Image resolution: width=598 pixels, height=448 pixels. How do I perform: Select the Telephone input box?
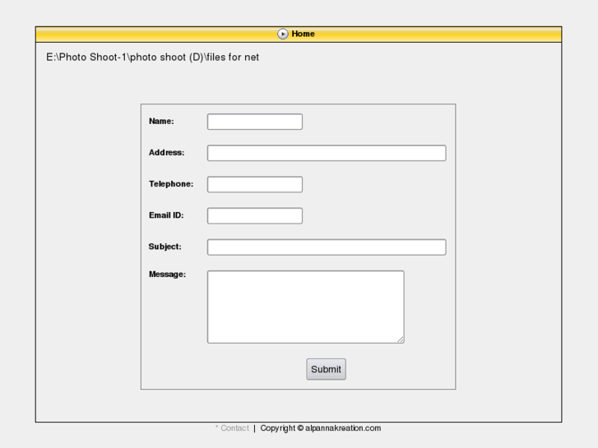[x=255, y=184]
